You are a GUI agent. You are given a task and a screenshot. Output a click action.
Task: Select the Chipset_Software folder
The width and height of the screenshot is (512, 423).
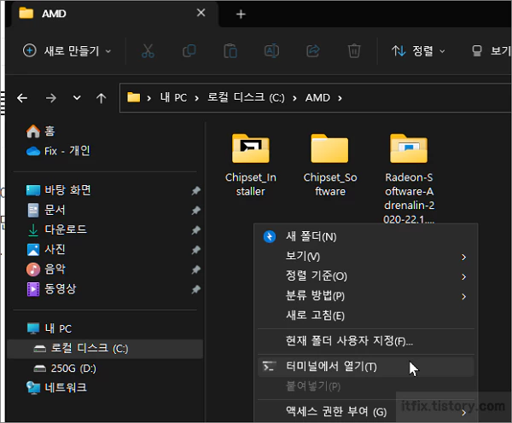pos(329,165)
